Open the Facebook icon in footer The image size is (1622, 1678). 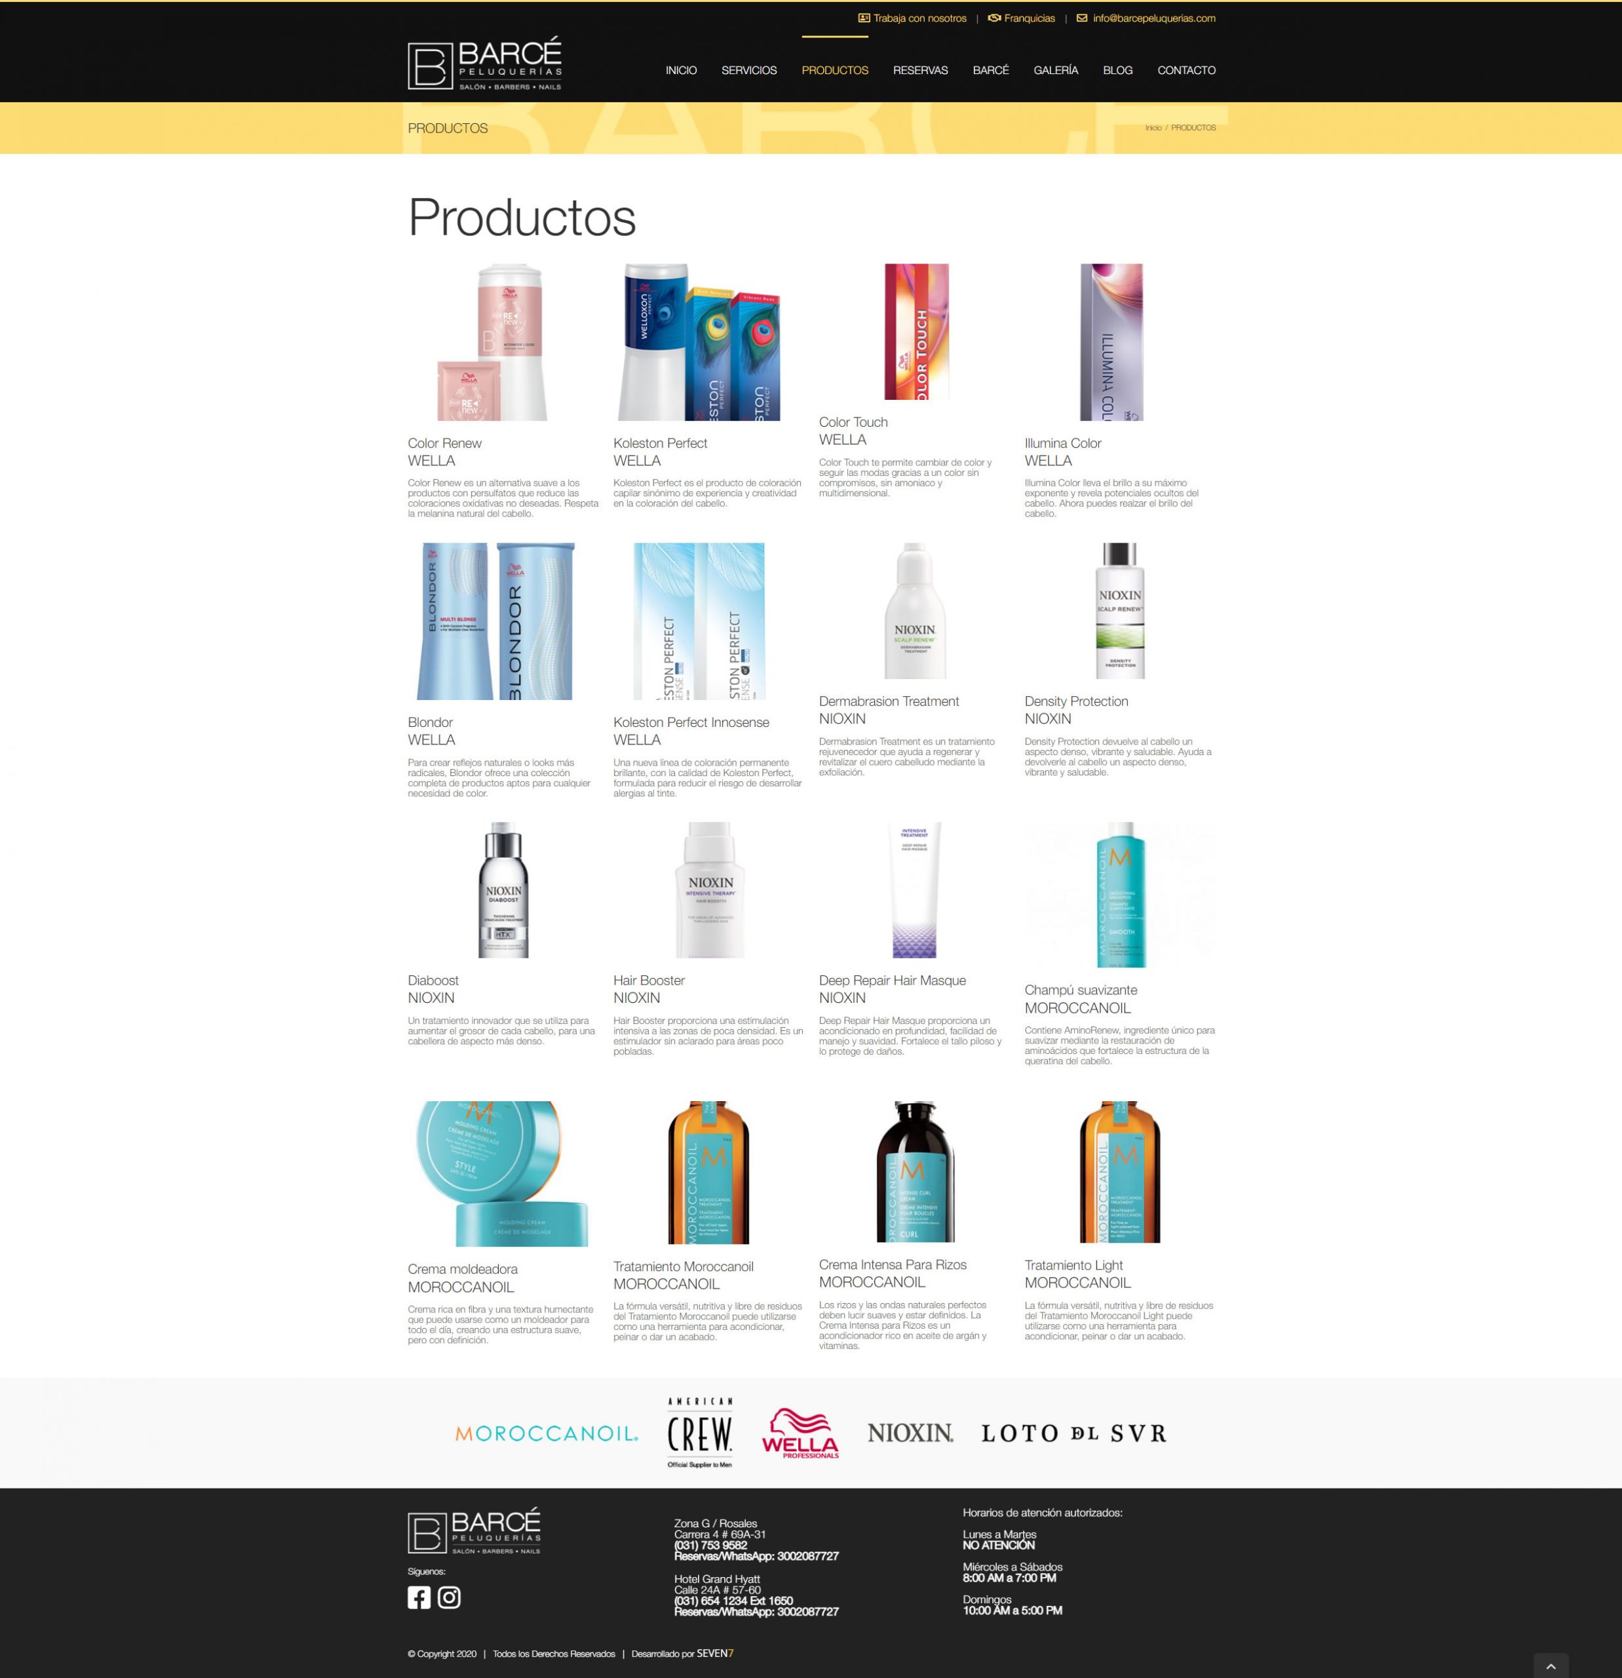[x=419, y=1597]
